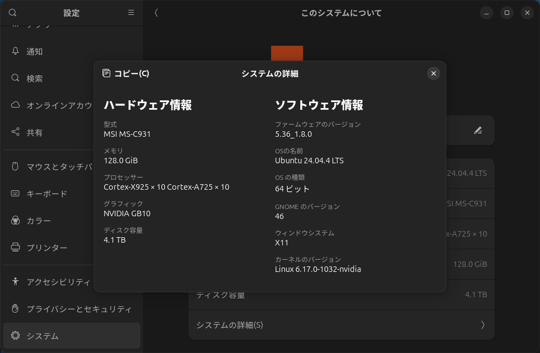Go back using the header arrow
540x353 pixels.
point(156,13)
